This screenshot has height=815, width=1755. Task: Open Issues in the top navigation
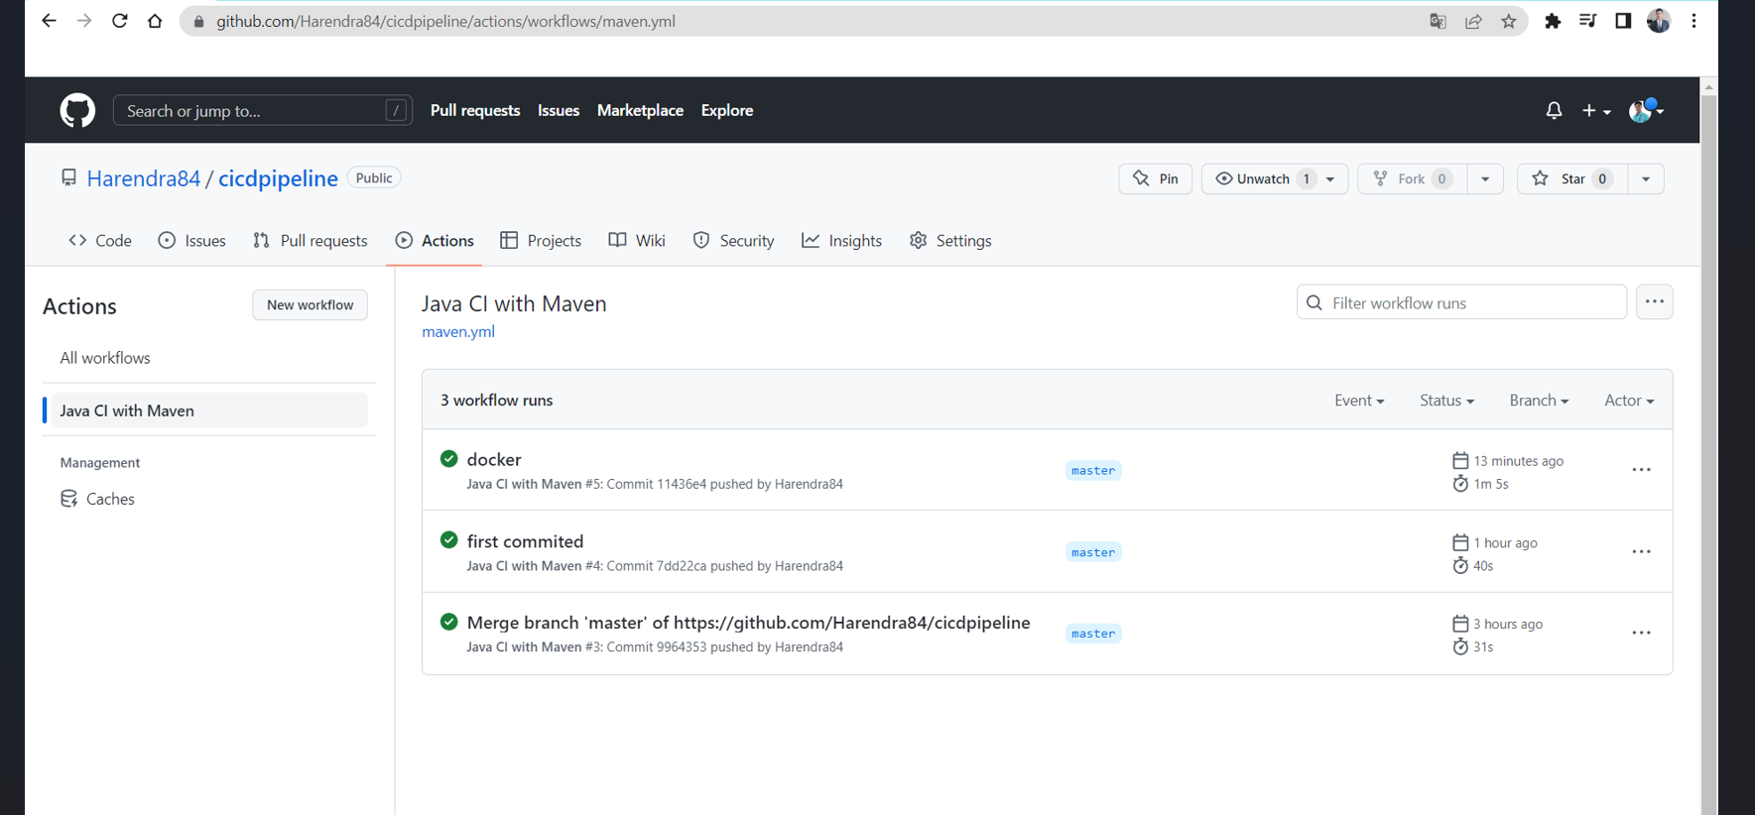(559, 110)
